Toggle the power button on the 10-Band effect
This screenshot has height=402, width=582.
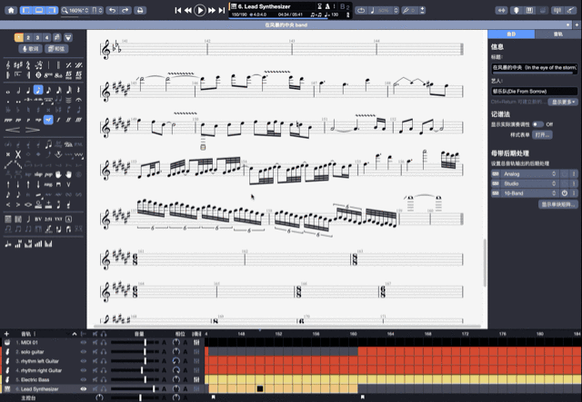[564, 193]
